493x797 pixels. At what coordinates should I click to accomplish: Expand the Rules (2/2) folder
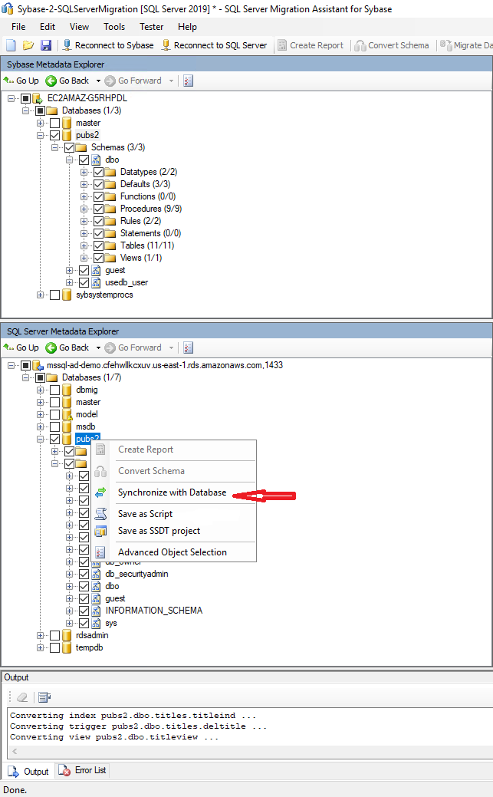84,221
